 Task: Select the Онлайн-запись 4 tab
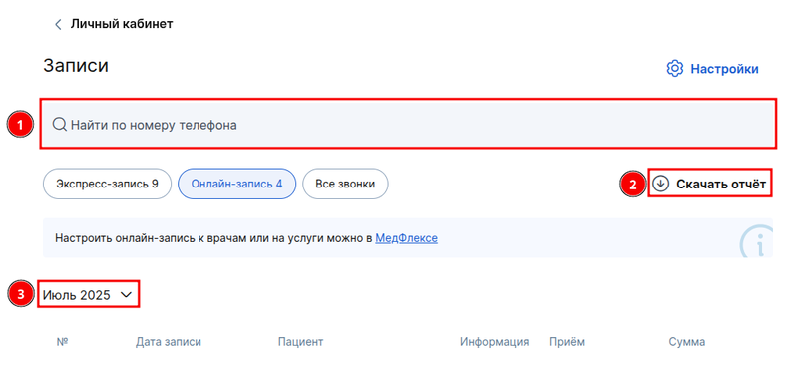(x=236, y=184)
